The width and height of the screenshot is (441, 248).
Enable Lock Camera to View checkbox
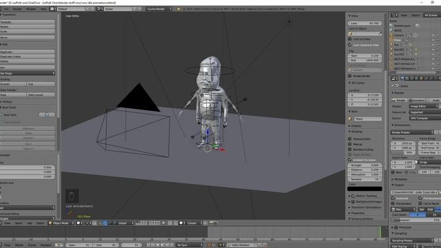tap(350, 45)
